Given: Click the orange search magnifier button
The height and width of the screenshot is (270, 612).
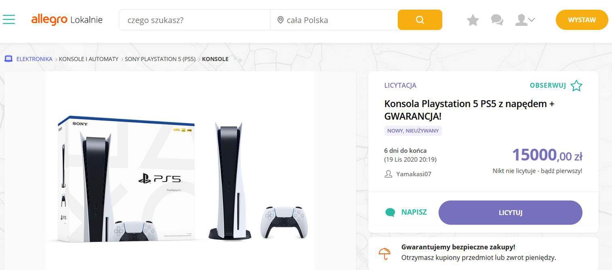Looking at the screenshot, I should [420, 20].
